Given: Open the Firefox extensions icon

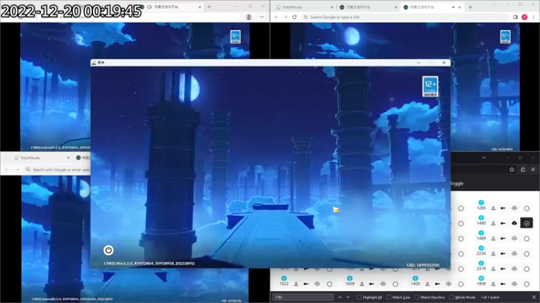Looking at the screenshot, I should coord(522,170).
